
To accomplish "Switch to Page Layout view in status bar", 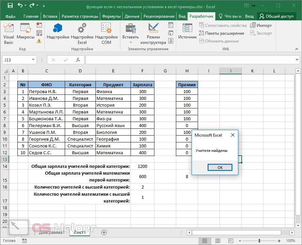I will 218,241.
